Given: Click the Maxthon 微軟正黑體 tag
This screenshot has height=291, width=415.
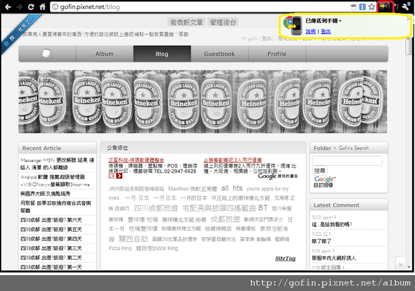Looking at the screenshot, I should pos(192,189).
